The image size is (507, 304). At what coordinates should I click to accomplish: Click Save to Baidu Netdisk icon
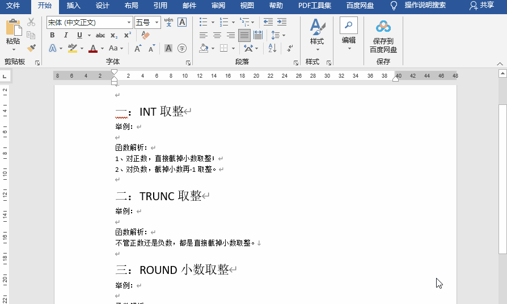pos(383,37)
